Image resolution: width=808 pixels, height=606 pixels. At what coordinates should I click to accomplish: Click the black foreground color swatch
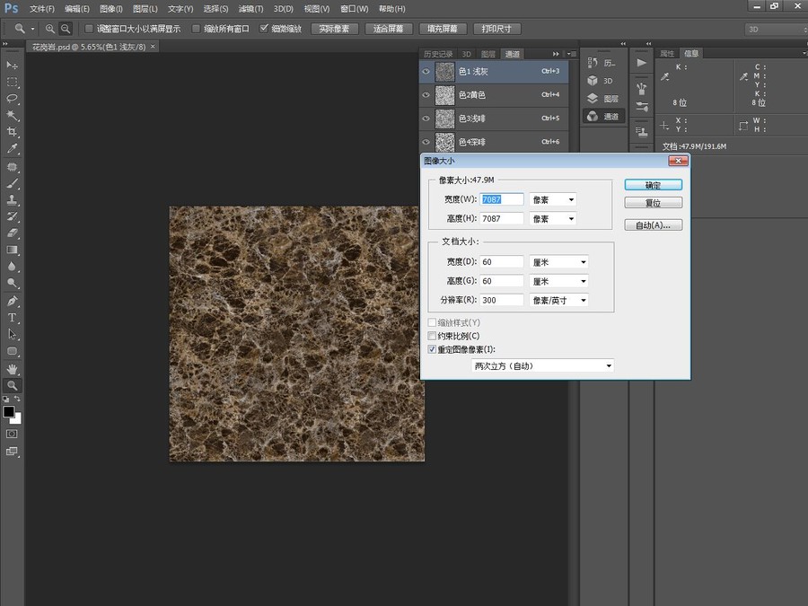pos(9,412)
